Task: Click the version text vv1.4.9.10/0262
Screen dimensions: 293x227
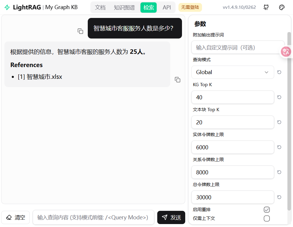Action: click(x=239, y=7)
